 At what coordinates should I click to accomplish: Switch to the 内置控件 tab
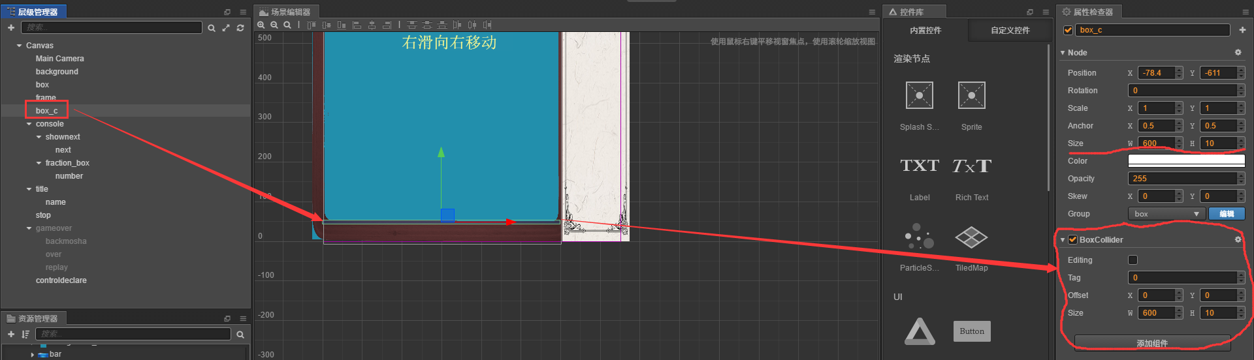coord(925,30)
